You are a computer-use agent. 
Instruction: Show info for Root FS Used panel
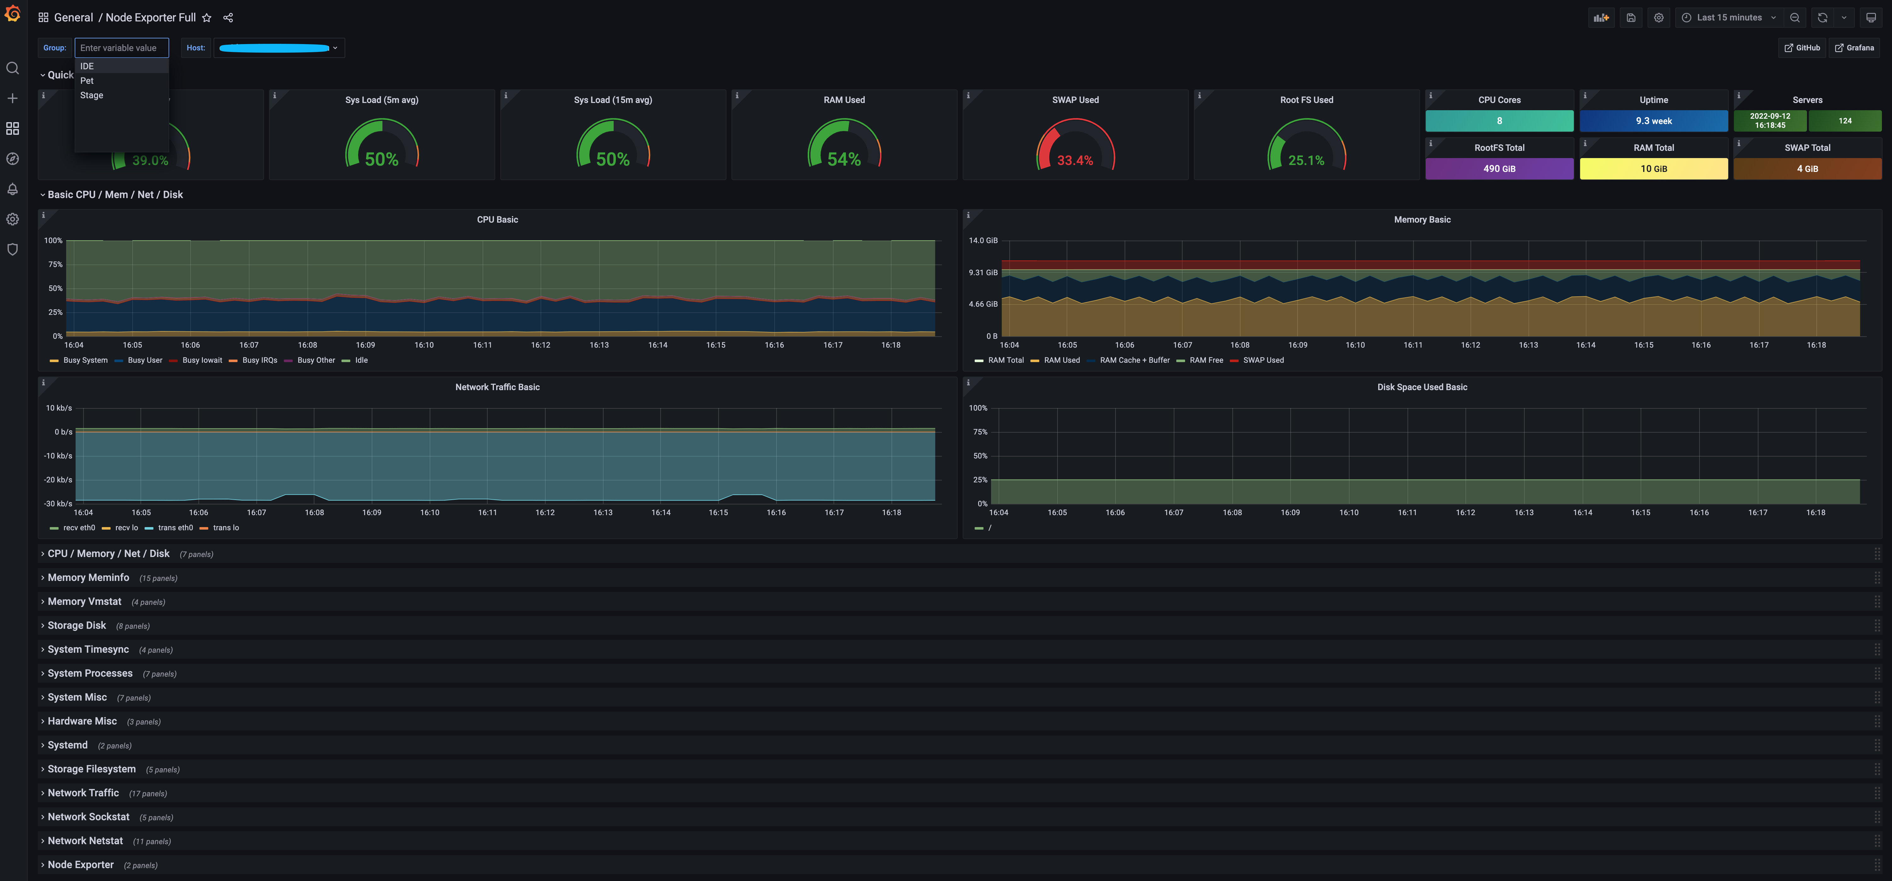1199,95
